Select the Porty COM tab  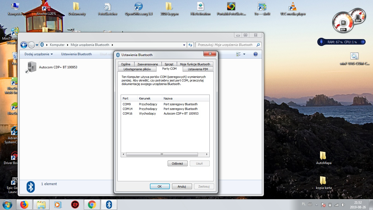[x=169, y=69]
